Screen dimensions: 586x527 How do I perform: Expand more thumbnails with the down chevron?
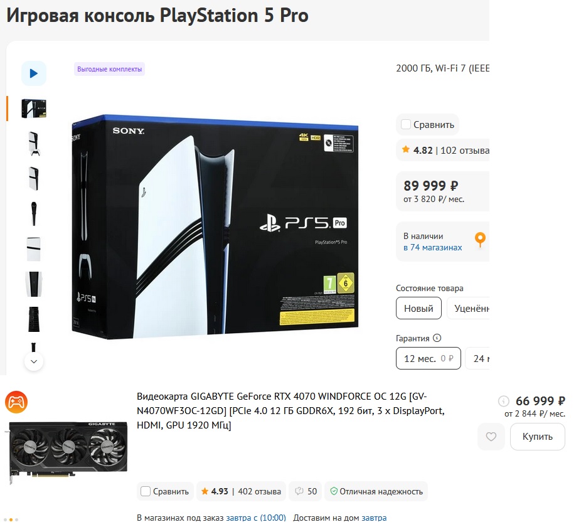(x=34, y=361)
